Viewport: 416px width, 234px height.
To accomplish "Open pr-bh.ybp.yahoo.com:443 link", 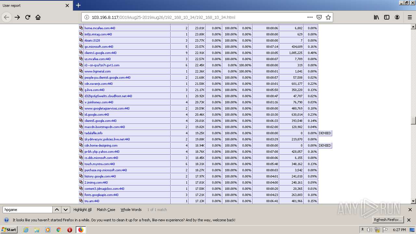I will click(x=102, y=152).
